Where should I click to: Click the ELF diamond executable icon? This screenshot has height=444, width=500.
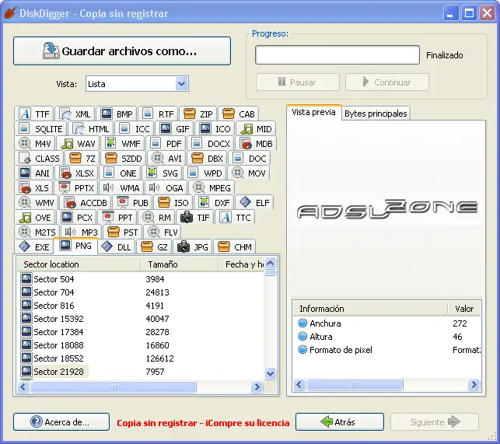(x=245, y=202)
